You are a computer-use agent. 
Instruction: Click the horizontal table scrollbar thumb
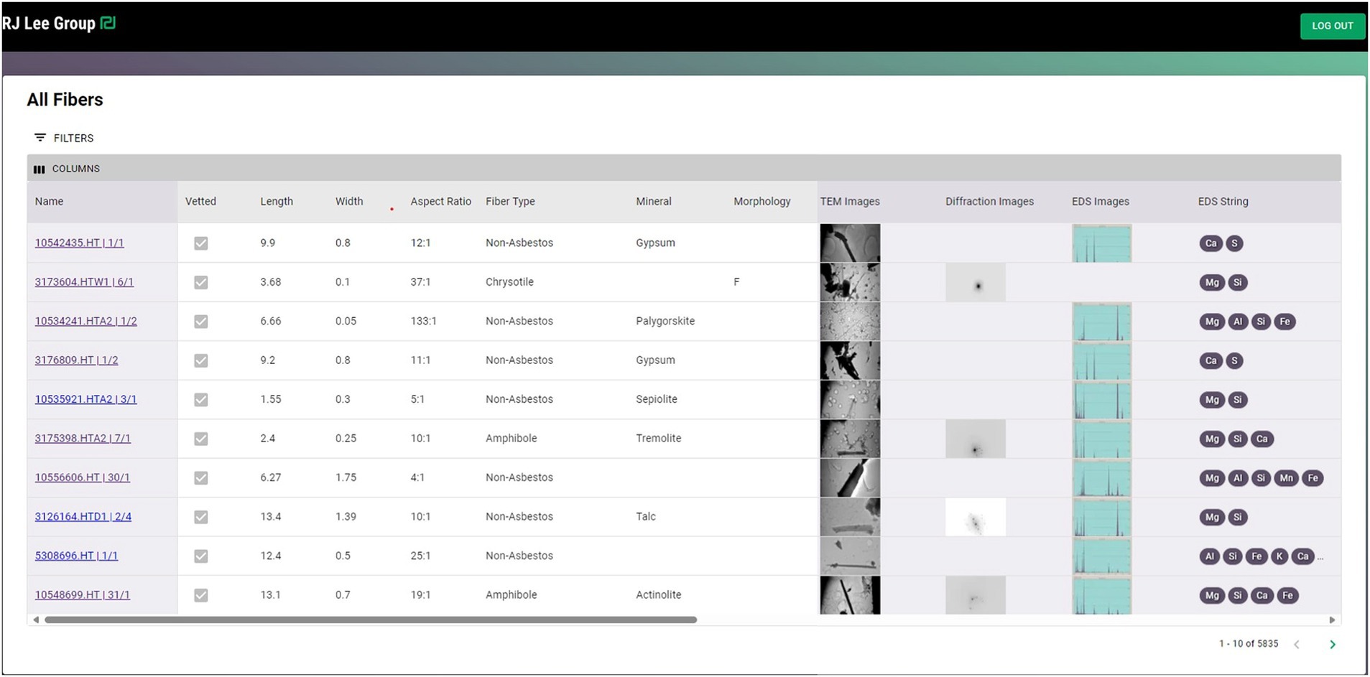point(371,620)
